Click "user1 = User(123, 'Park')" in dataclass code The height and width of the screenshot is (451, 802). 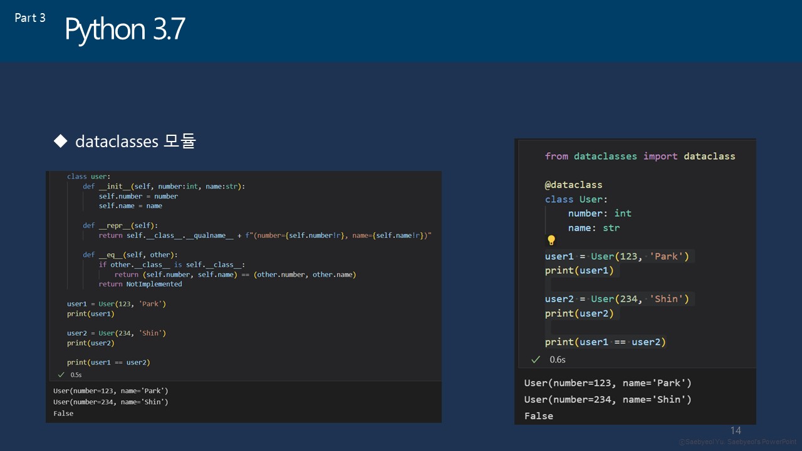click(617, 256)
